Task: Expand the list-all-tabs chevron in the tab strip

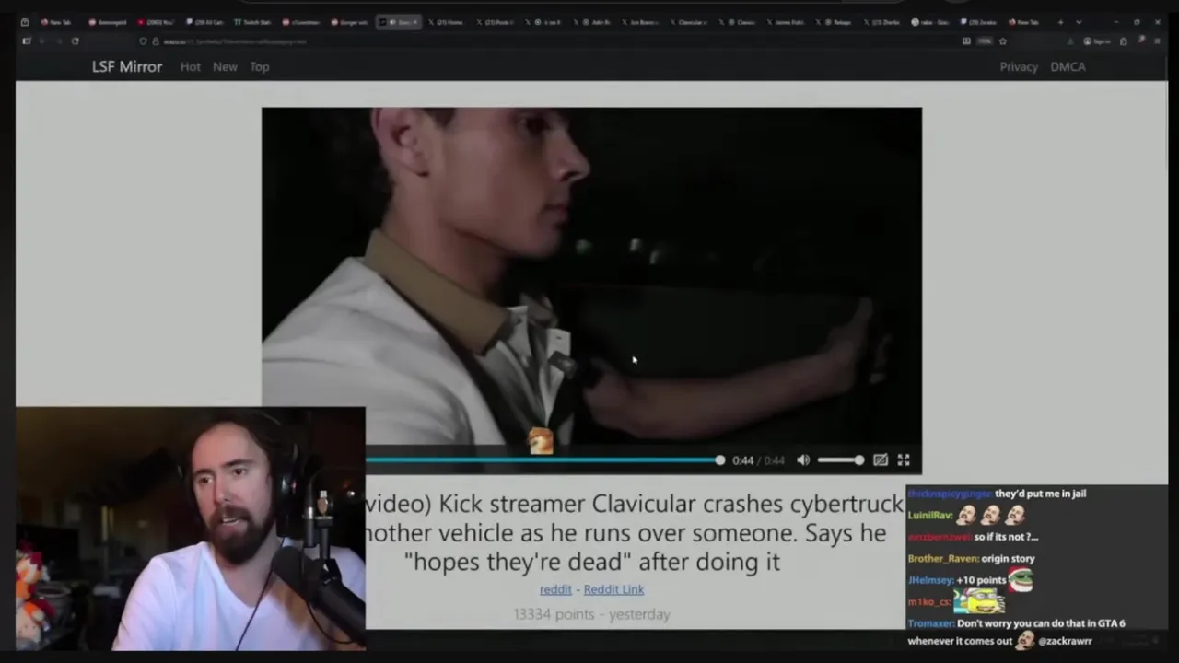Action: click(x=1079, y=22)
